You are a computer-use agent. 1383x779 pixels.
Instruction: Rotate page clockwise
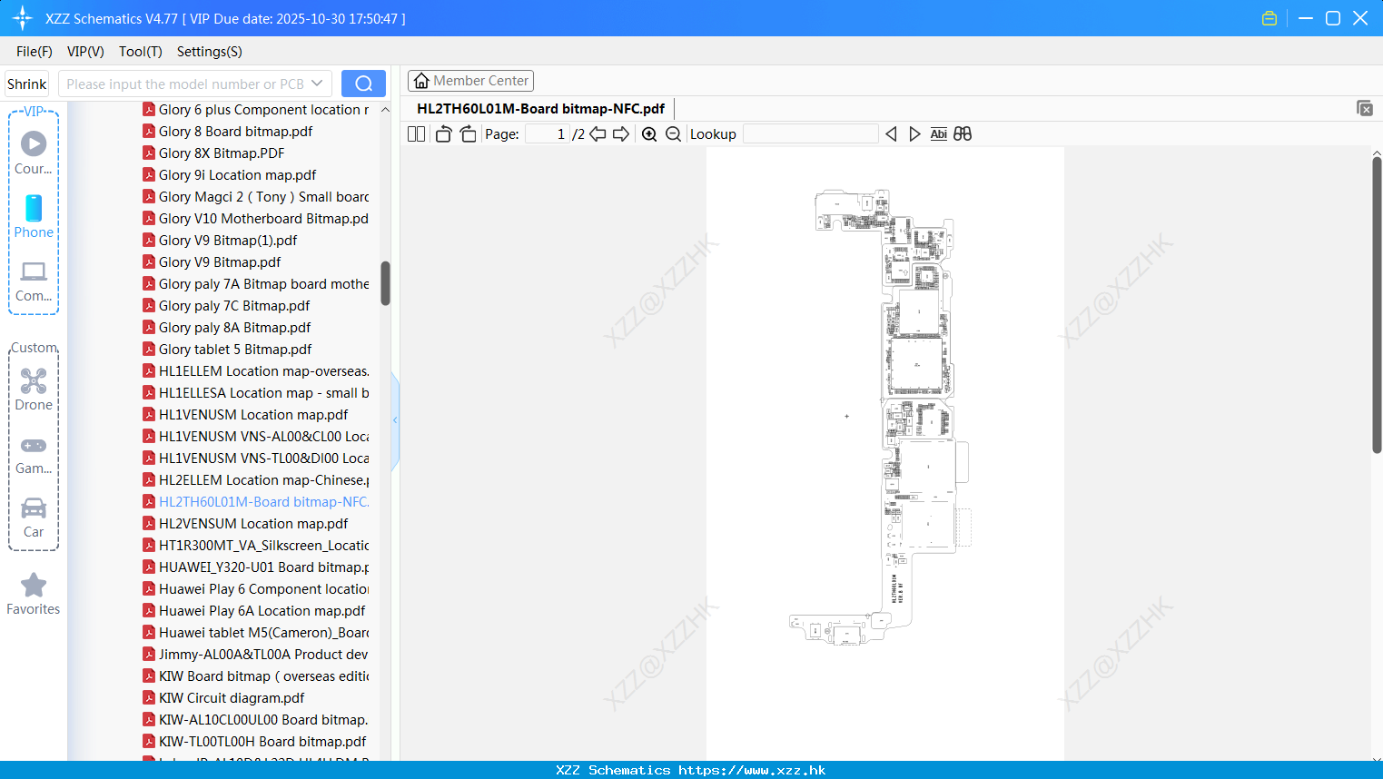coord(468,134)
